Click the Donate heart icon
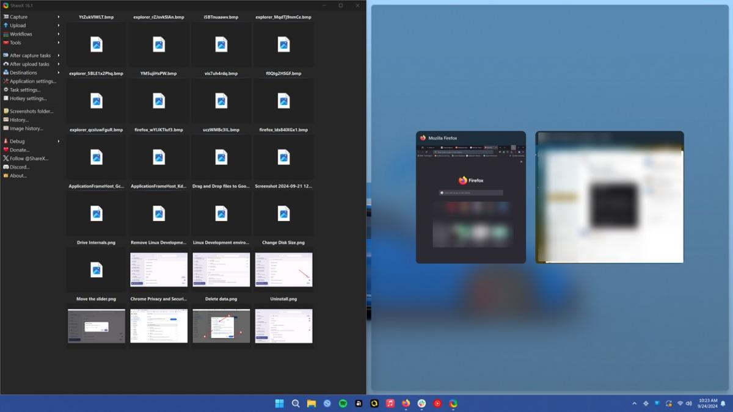 pos(6,150)
